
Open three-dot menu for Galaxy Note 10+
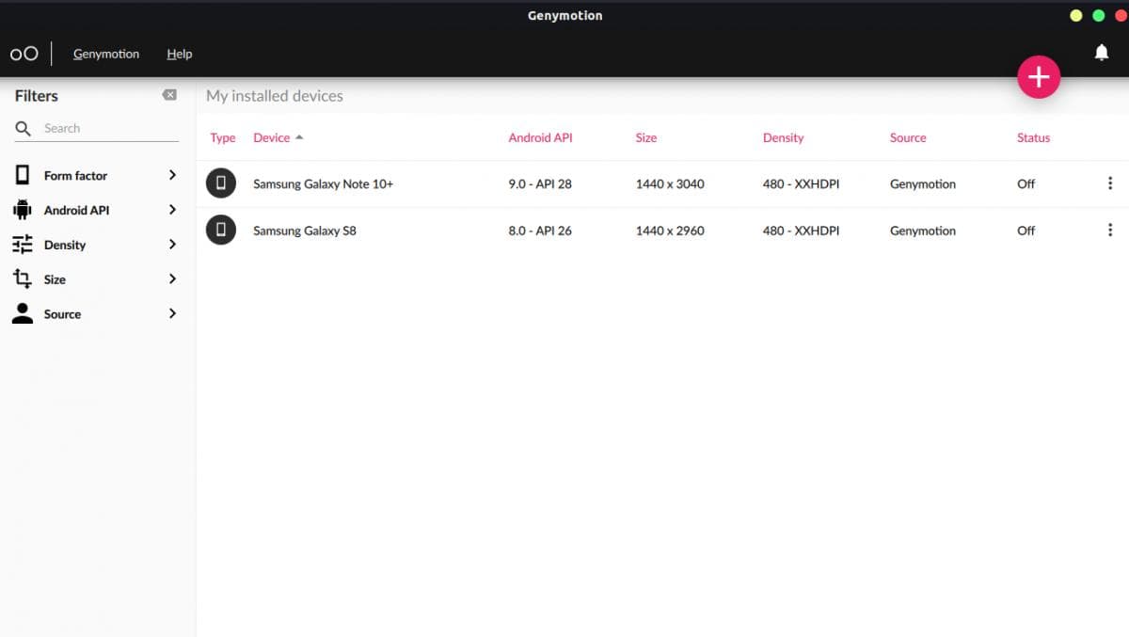coord(1110,183)
